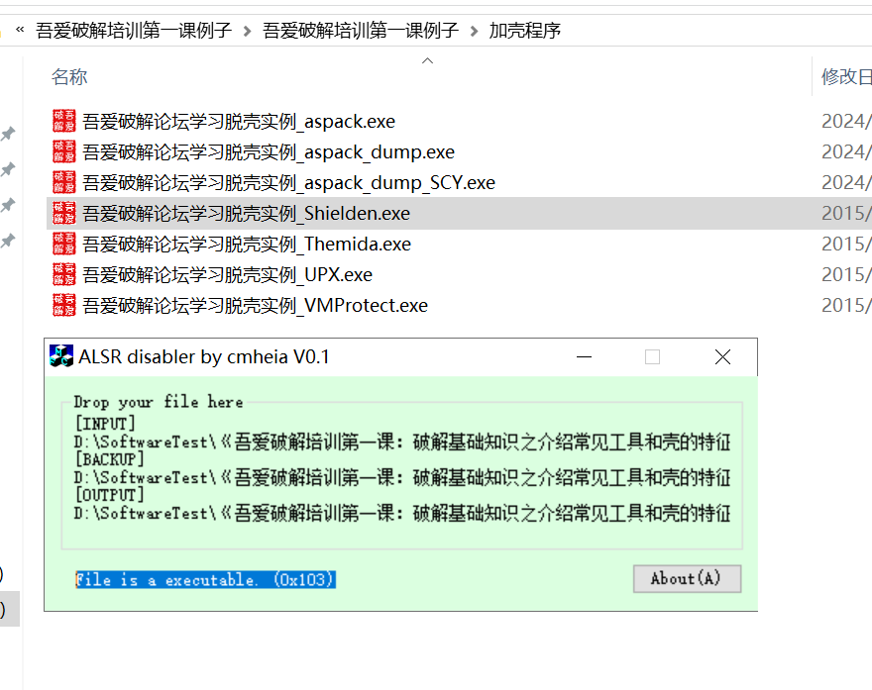This screenshot has height=690, width=872.
Task: Select the 脱壳实例_aspack.exe file icon
Action: (63, 122)
